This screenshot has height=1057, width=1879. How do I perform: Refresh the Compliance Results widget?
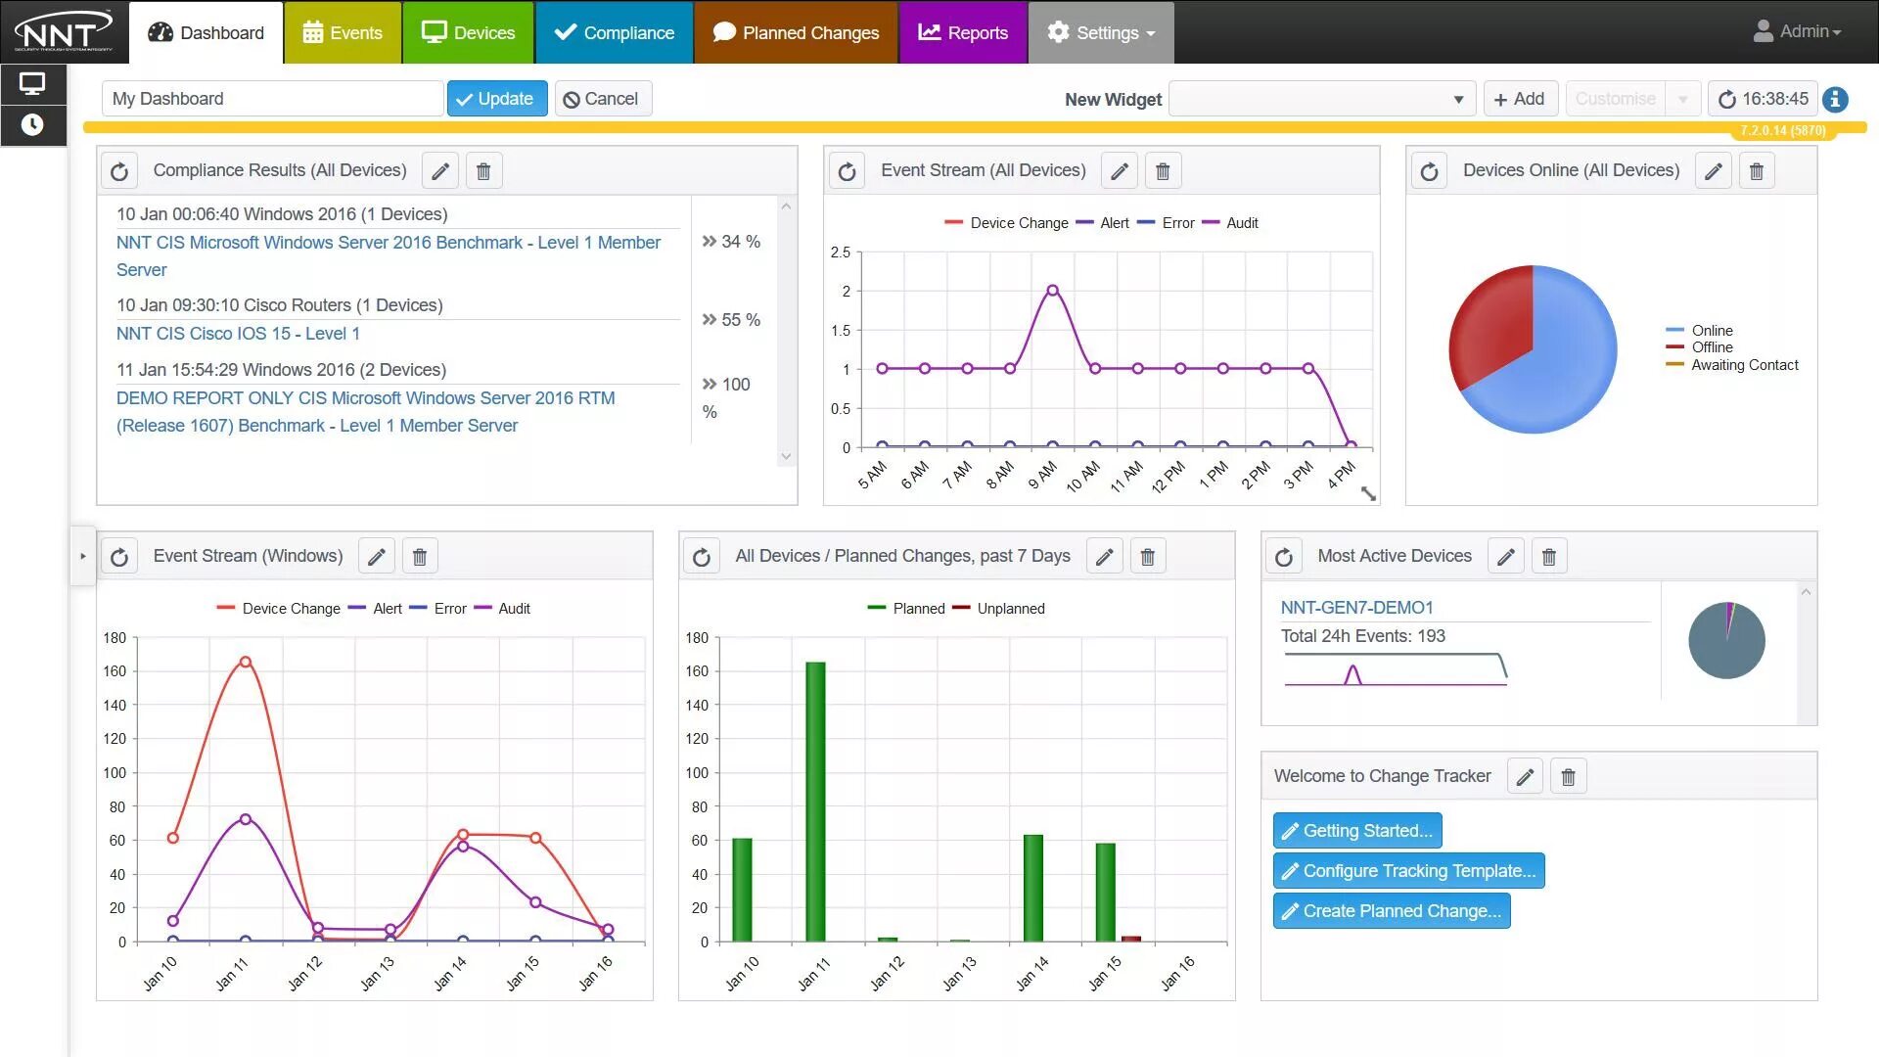119,171
